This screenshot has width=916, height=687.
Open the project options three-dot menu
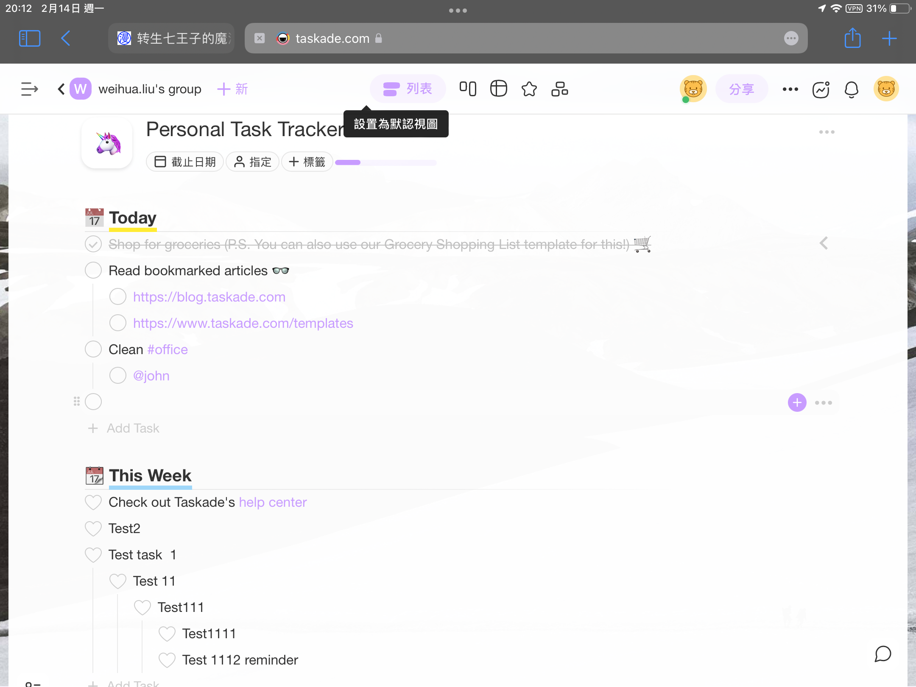[827, 132]
